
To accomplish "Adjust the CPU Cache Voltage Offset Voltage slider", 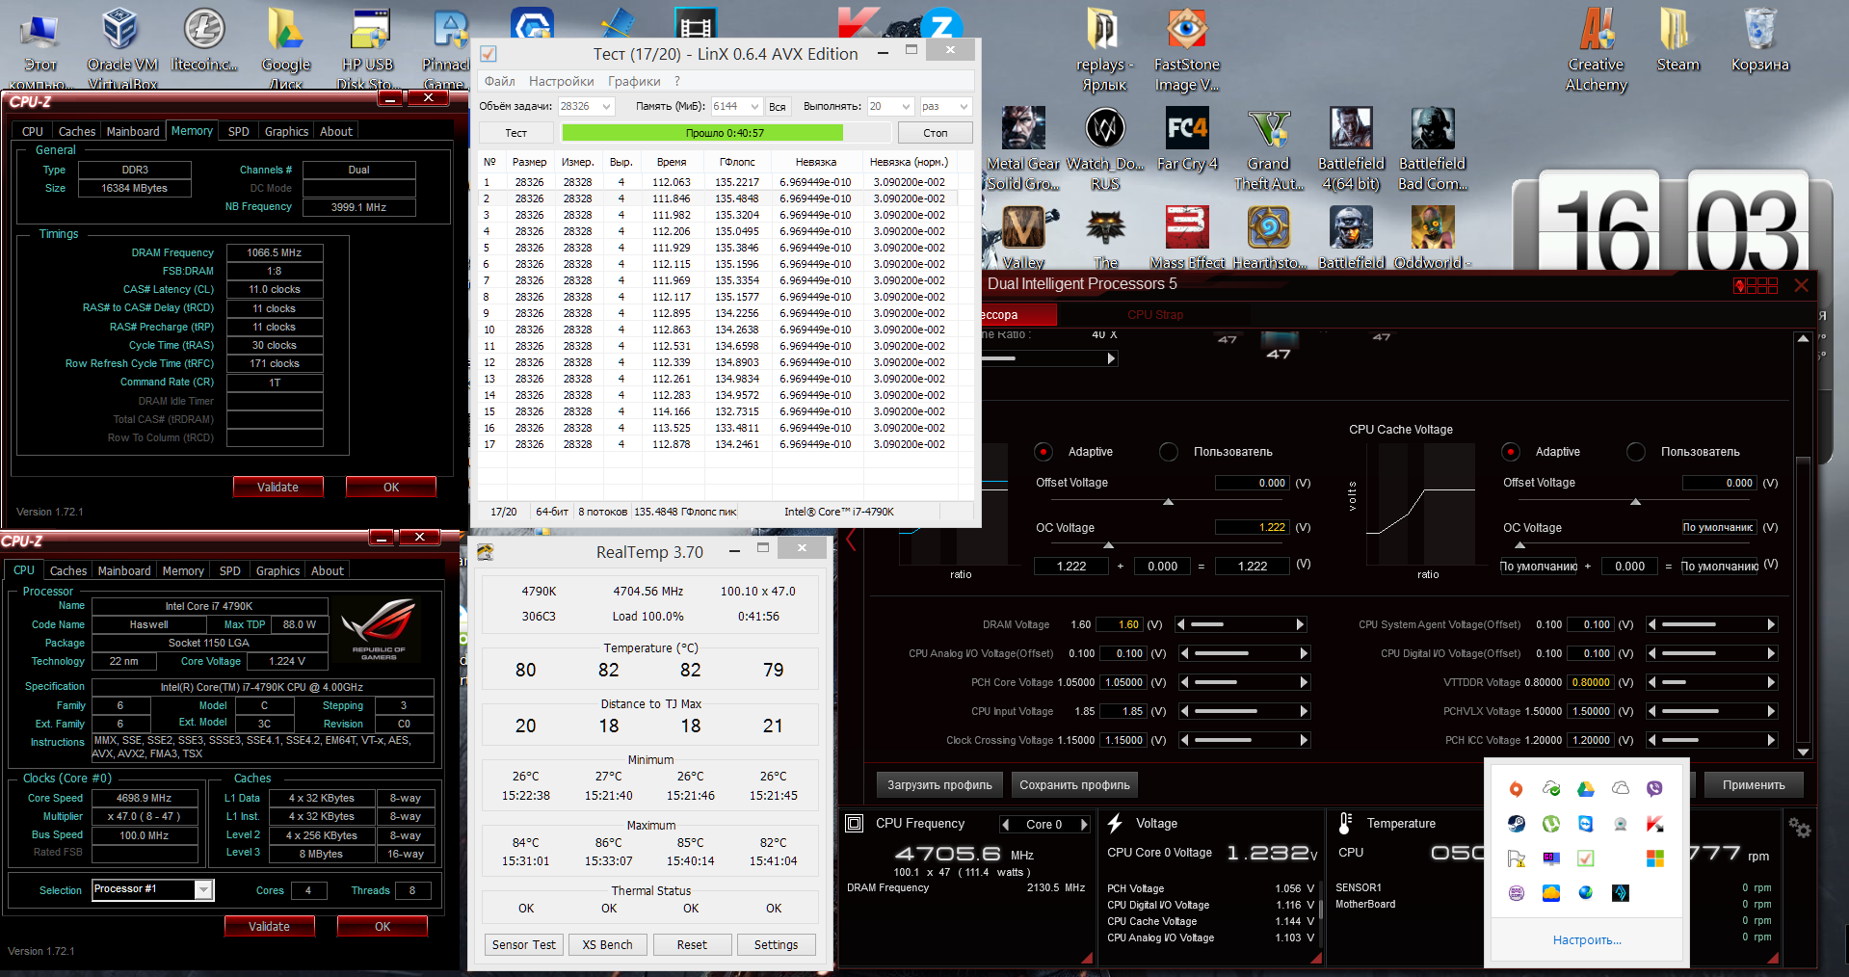I will click(1635, 502).
